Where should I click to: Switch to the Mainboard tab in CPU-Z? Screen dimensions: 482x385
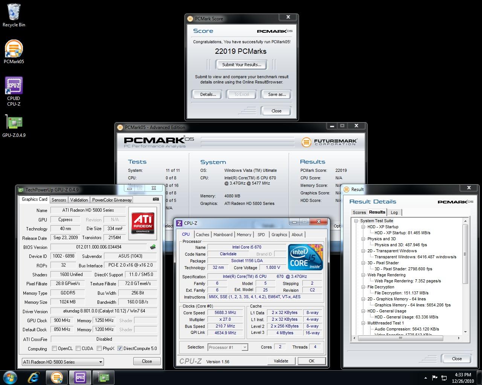click(x=223, y=235)
